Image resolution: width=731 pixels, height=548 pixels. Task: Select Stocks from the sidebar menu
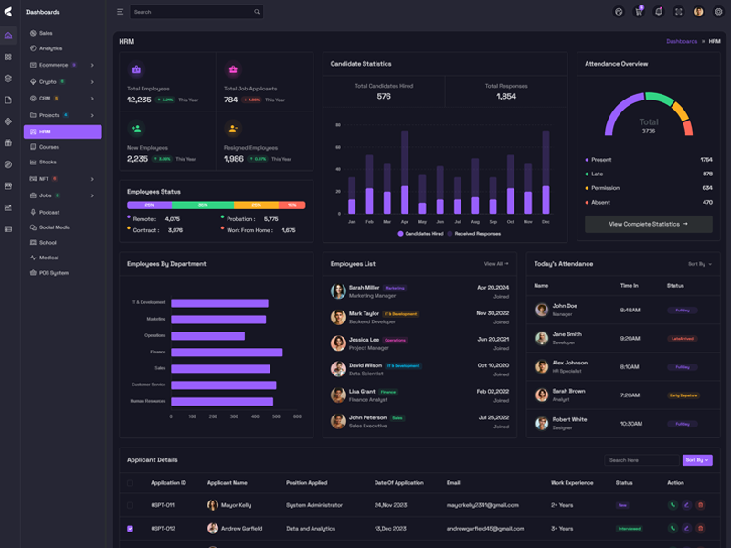[48, 162]
